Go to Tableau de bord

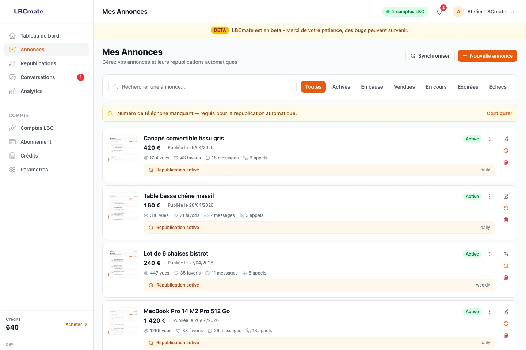click(46, 36)
